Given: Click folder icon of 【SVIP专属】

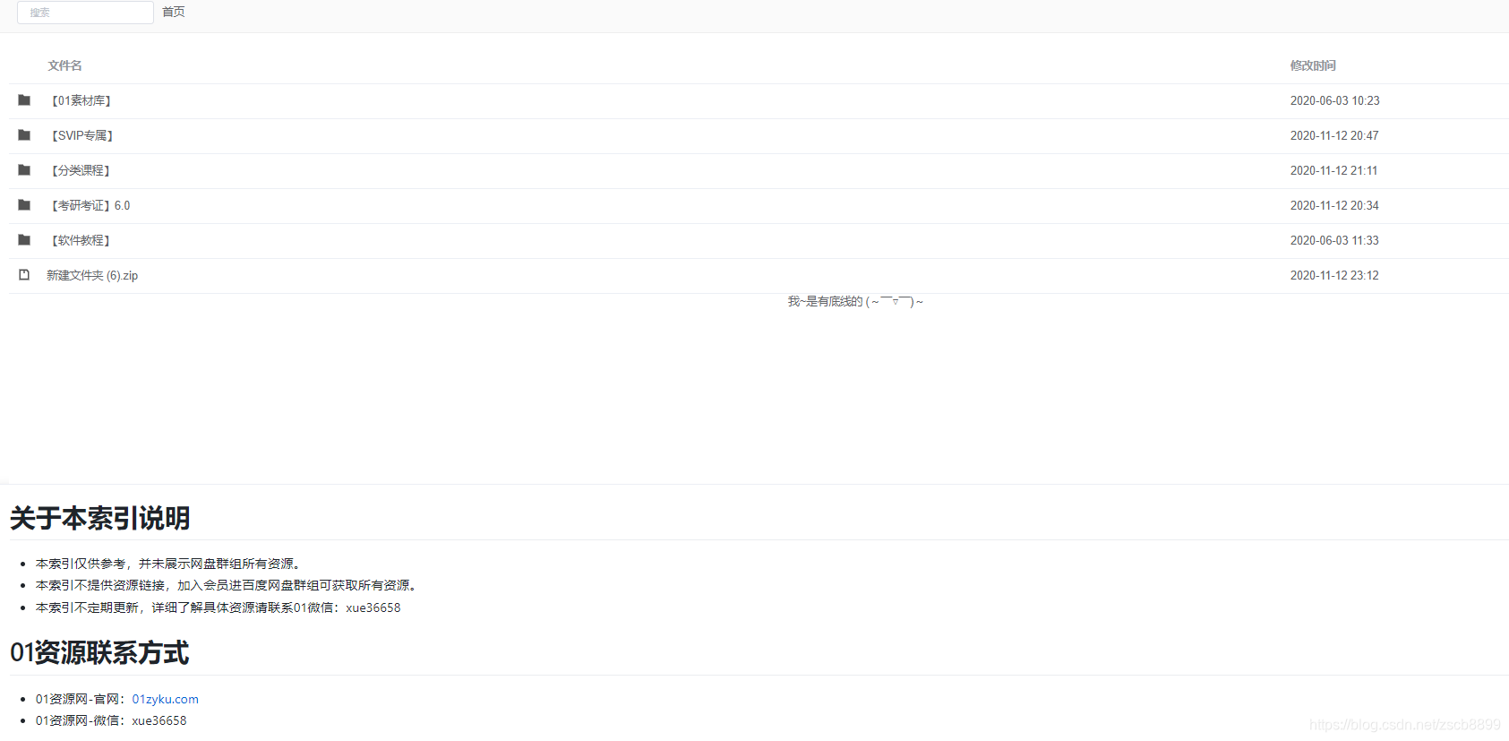Looking at the screenshot, I should pyautogui.click(x=24, y=135).
